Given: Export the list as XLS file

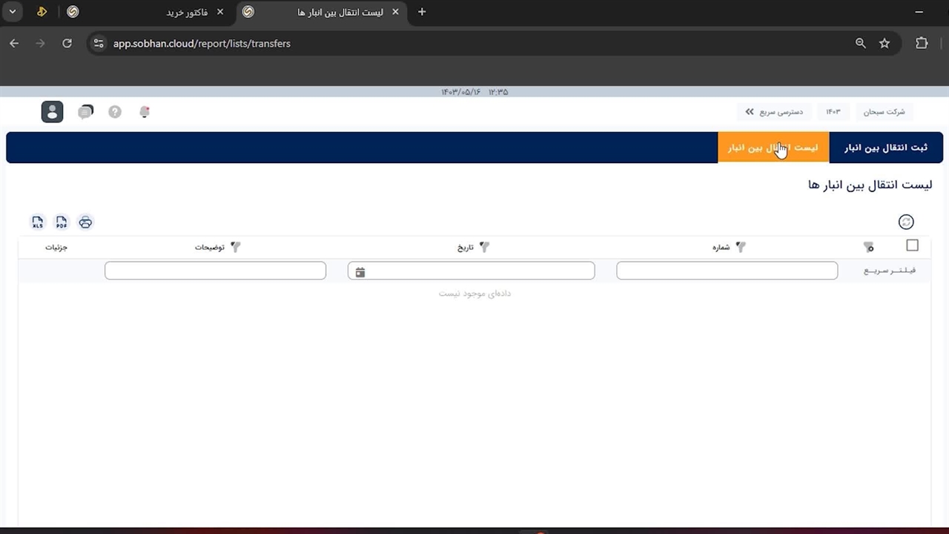Looking at the screenshot, I should 38,222.
